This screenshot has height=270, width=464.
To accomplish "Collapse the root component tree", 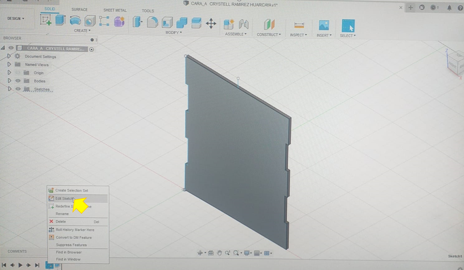I will click(3, 47).
